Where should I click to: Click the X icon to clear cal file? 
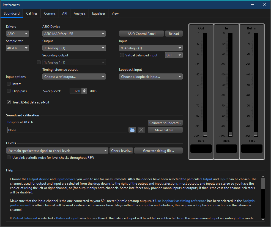[141, 130]
